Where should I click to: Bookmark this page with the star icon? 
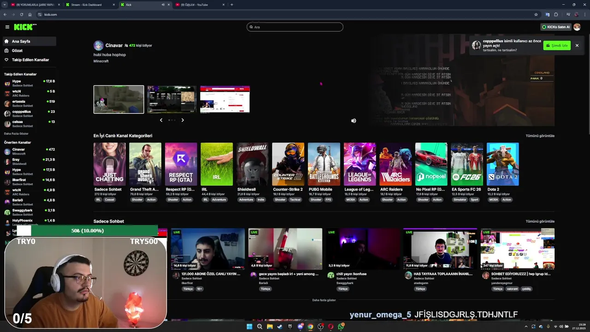536,14
